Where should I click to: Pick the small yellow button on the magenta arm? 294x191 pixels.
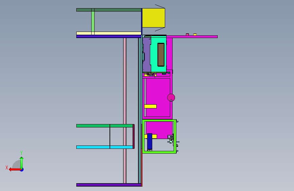195,34
